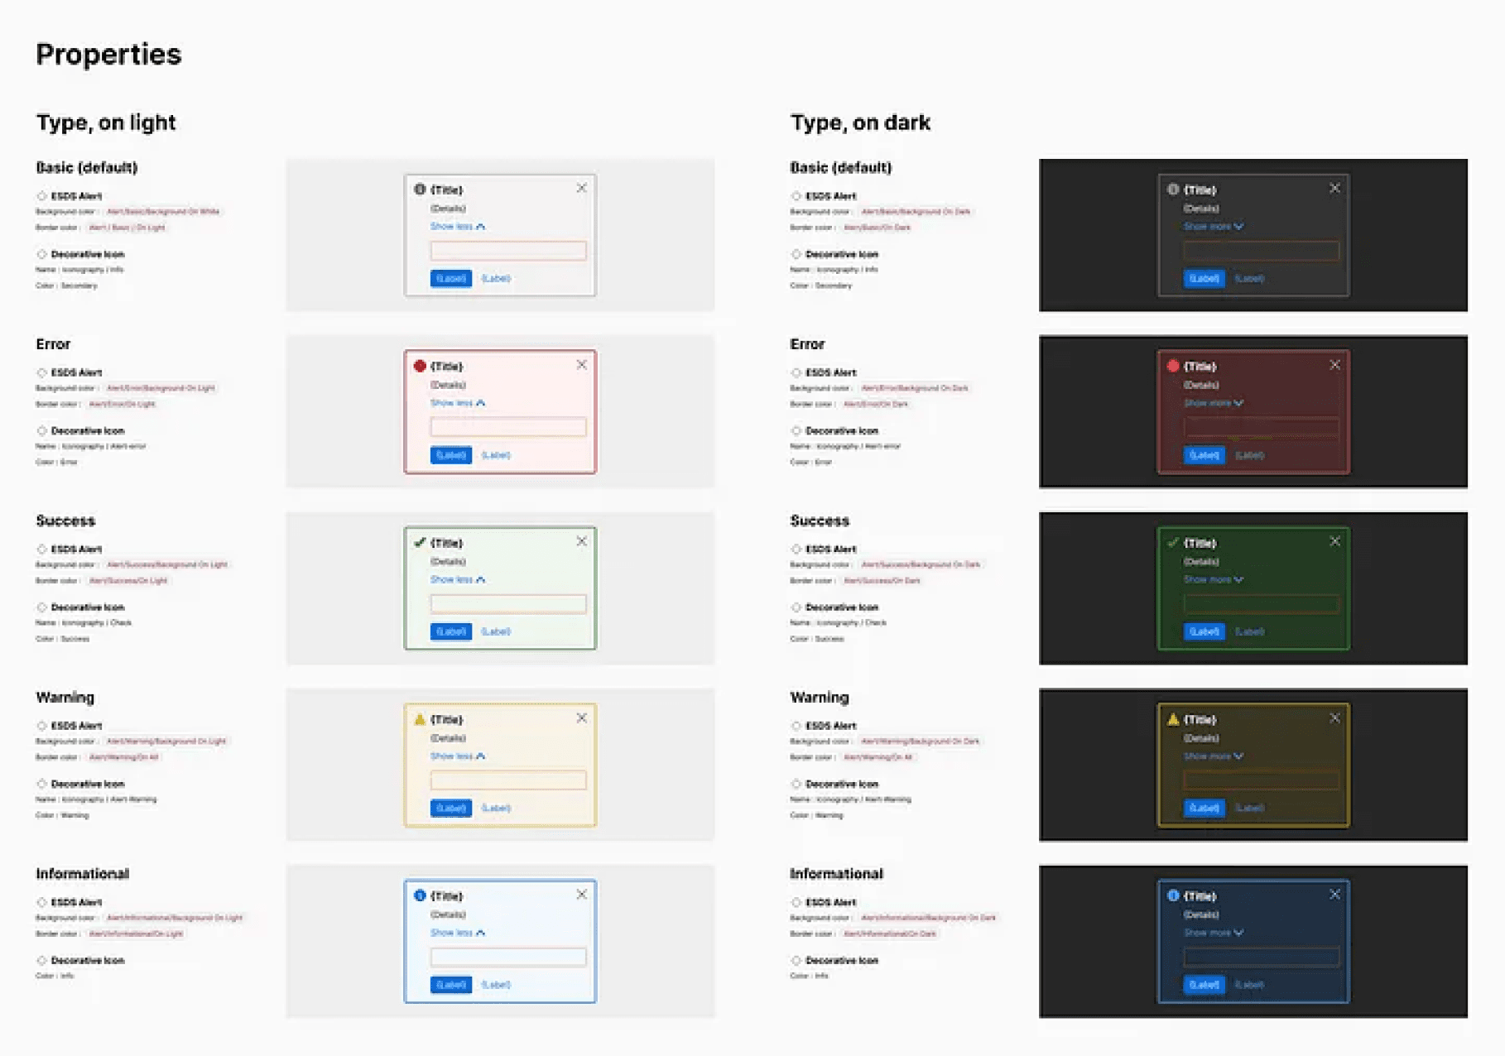Focus the input field in dark Basic alert
Viewport: 1505px width, 1056px height.
tap(1262, 251)
